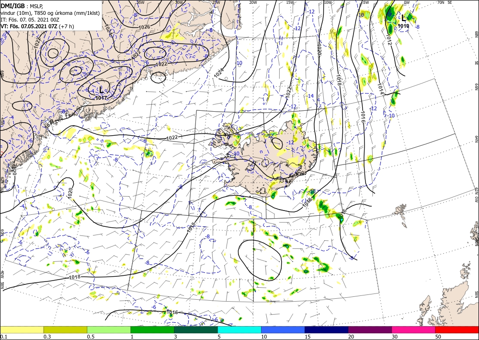Image resolution: width=479 pixels, height=340 pixels.
Task: Click the yellow 0.1–0.3 legend swatch
Action: coord(22,329)
